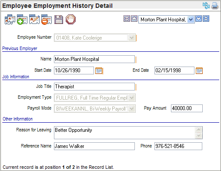Click the Employment Type label
221x171 pixels.
click(x=34, y=97)
